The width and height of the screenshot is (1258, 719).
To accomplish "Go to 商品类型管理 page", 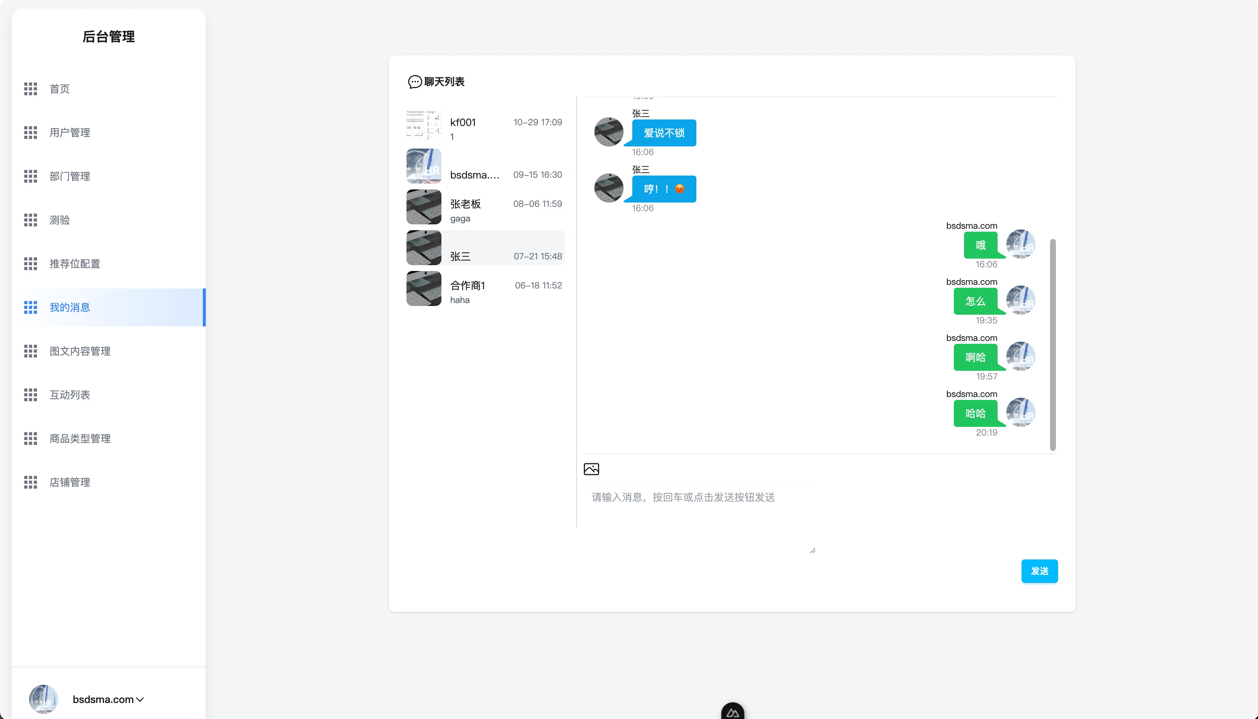I will [79, 439].
